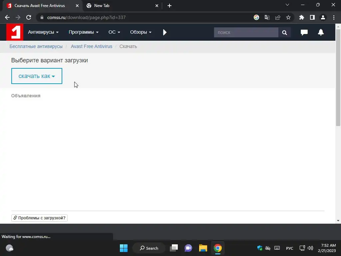Open the Chrome profile avatar icon
The height and width of the screenshot is (256, 341).
coord(323,17)
